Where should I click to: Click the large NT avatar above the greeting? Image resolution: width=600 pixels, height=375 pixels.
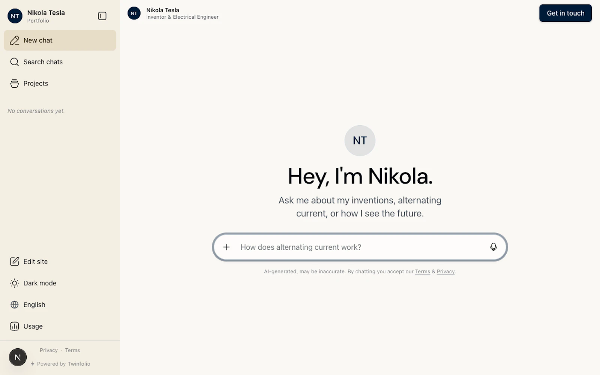[360, 141]
